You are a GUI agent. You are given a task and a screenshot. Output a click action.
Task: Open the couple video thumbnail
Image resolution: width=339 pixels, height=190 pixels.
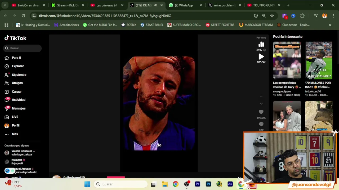(x=287, y=116)
